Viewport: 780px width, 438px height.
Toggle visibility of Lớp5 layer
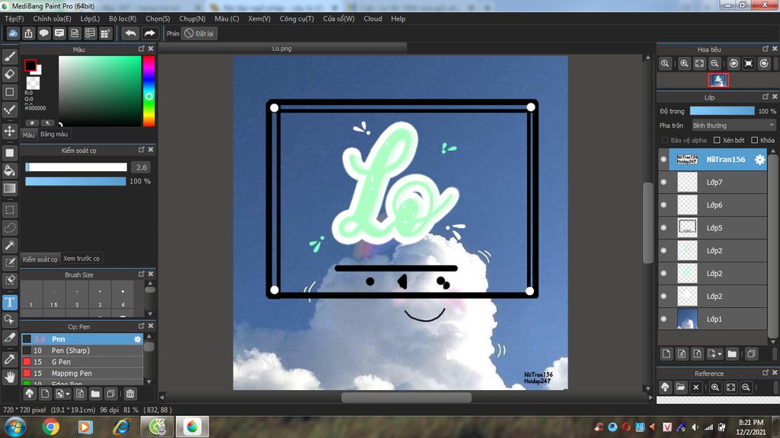(663, 228)
